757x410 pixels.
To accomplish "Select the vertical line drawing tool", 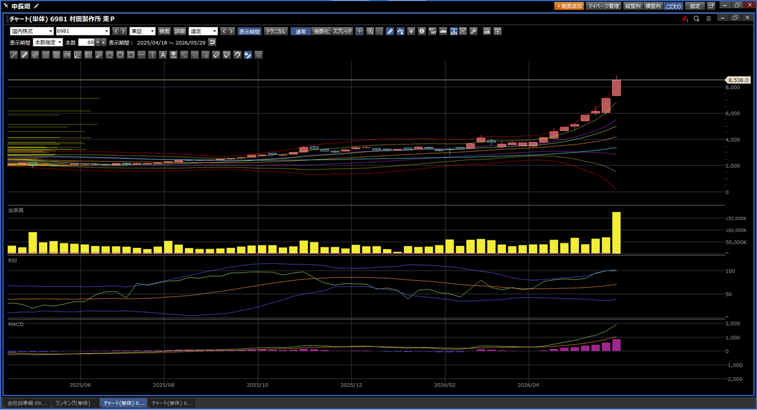I will [x=152, y=55].
